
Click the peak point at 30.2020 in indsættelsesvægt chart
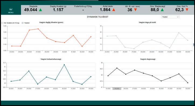point(64,65)
